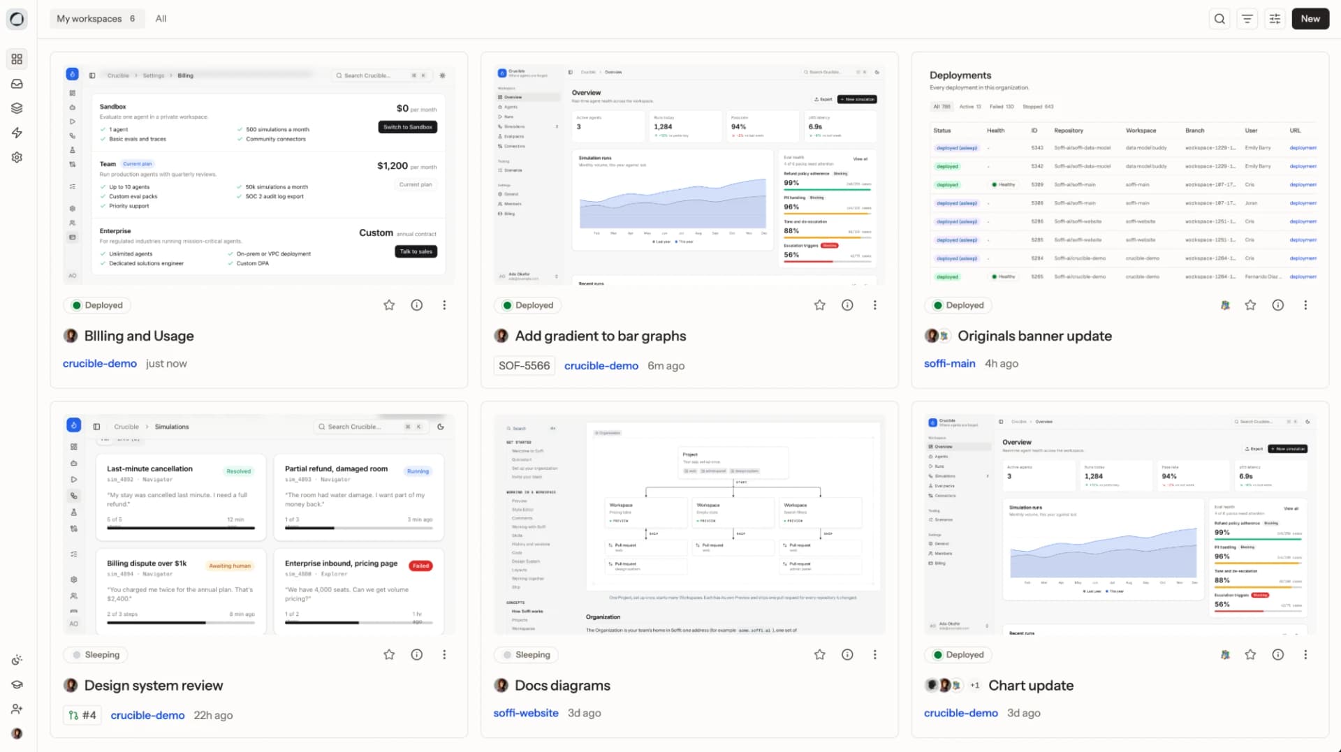This screenshot has width=1341, height=752.
Task: Click the Sleeping status on Design system review
Action: pos(96,654)
